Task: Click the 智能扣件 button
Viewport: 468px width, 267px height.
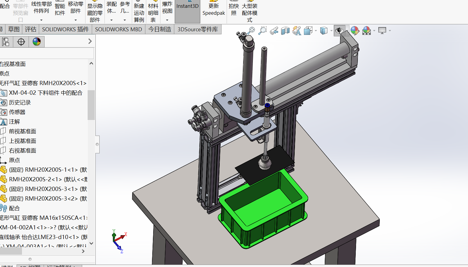Action: tap(60, 9)
